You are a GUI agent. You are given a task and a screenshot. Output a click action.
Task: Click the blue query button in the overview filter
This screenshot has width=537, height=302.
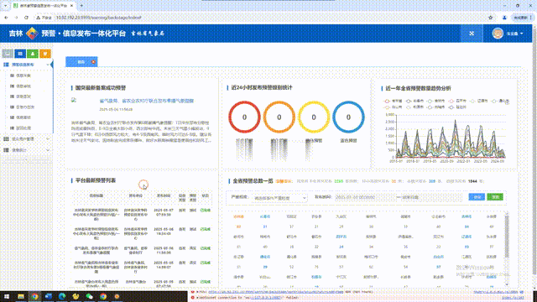coord(477,197)
